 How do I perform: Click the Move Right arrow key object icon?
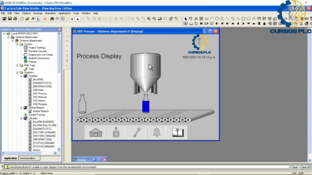(x=243, y=24)
